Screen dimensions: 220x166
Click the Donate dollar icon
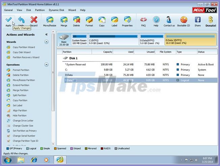tap(211, 20)
